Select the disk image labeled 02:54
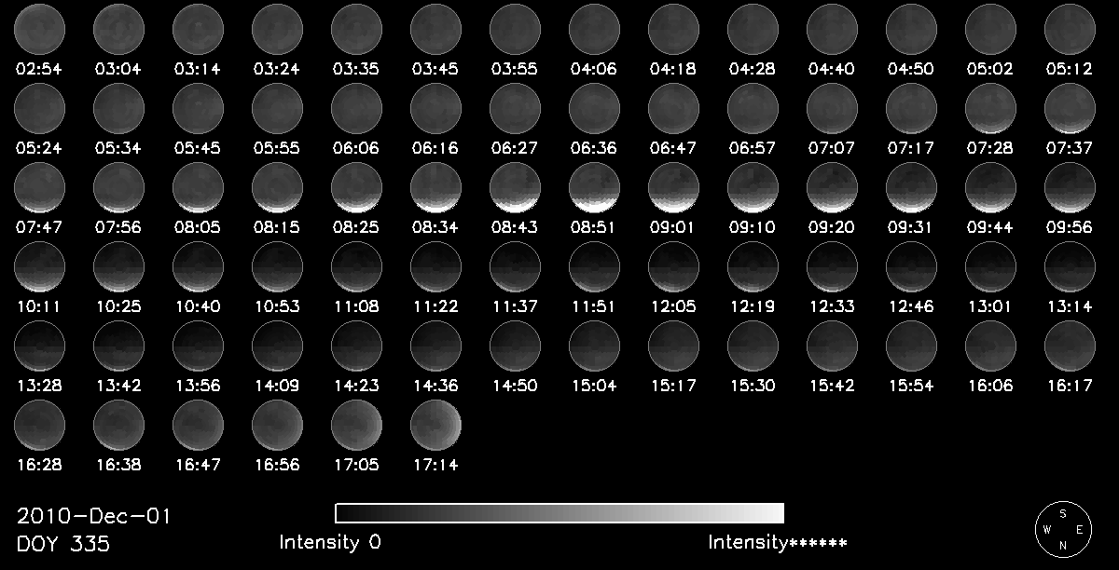Screen dimensions: 1119x570 (40, 29)
